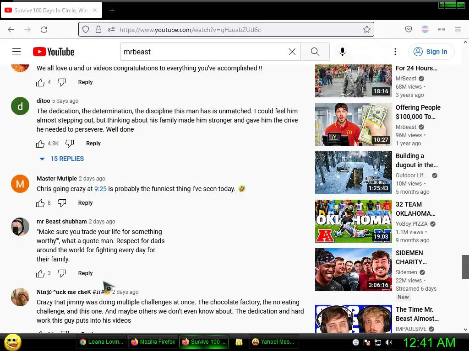Image resolution: width=469 pixels, height=351 pixels.
Task: Open the start menu smiley icon
Action: [12, 342]
